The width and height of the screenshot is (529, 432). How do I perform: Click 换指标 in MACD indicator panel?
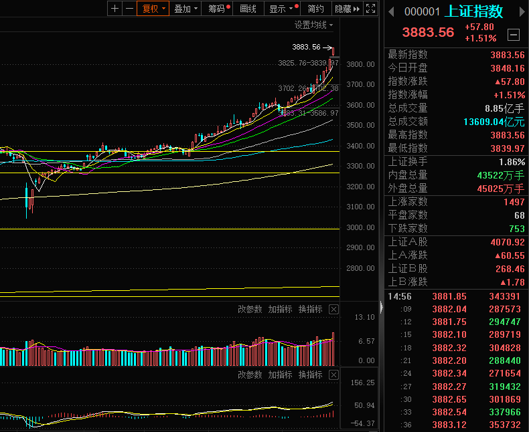coord(311,374)
